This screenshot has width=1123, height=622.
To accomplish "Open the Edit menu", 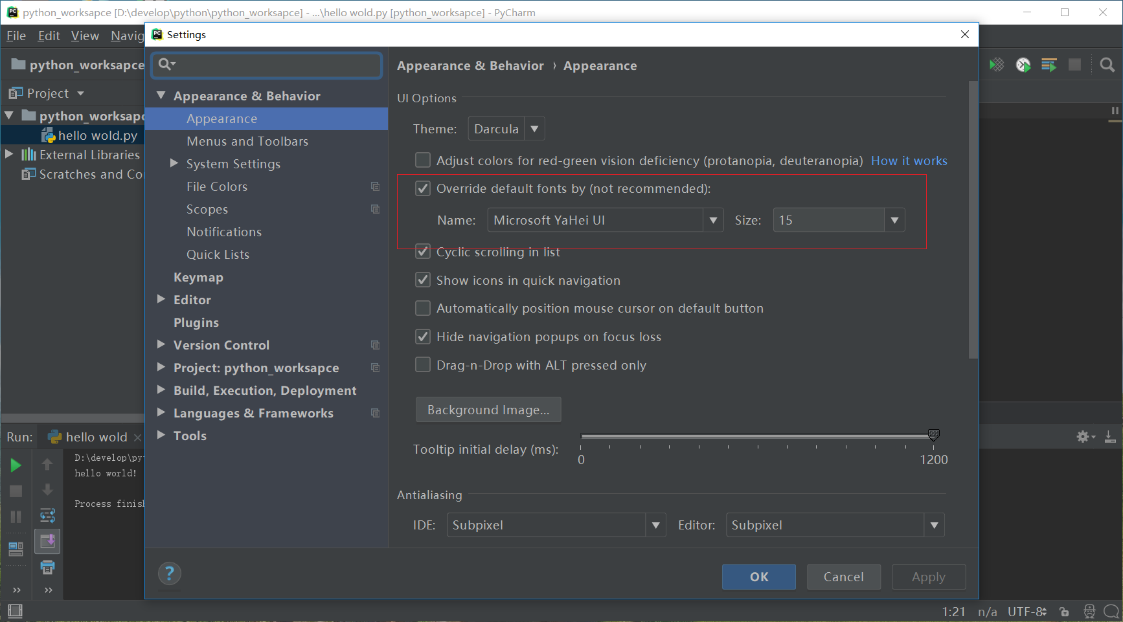I will coord(49,36).
